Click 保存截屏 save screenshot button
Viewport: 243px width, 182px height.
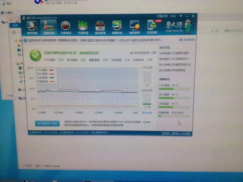pyautogui.click(x=189, y=39)
